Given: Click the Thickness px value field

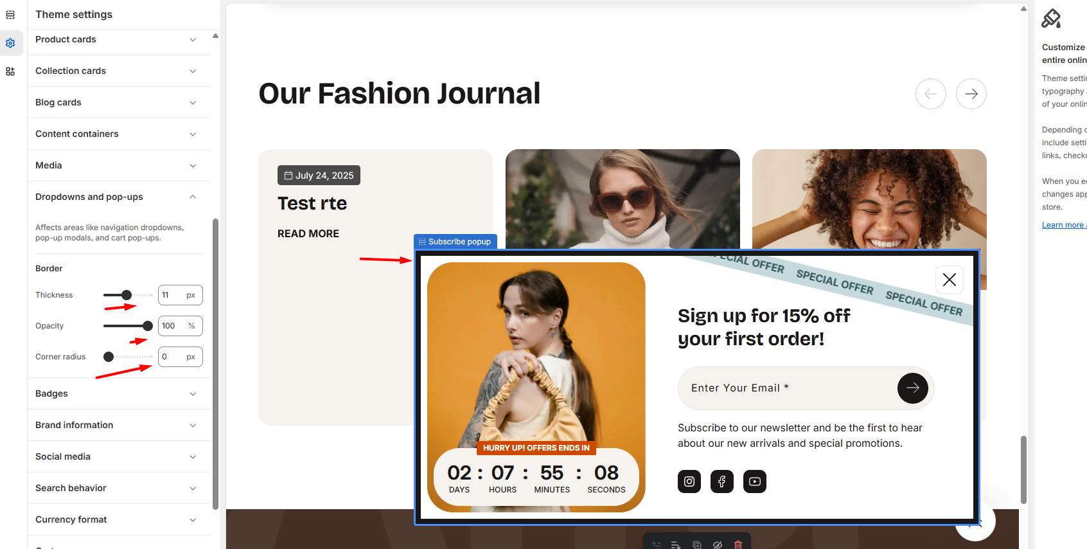Looking at the screenshot, I should (x=181, y=295).
